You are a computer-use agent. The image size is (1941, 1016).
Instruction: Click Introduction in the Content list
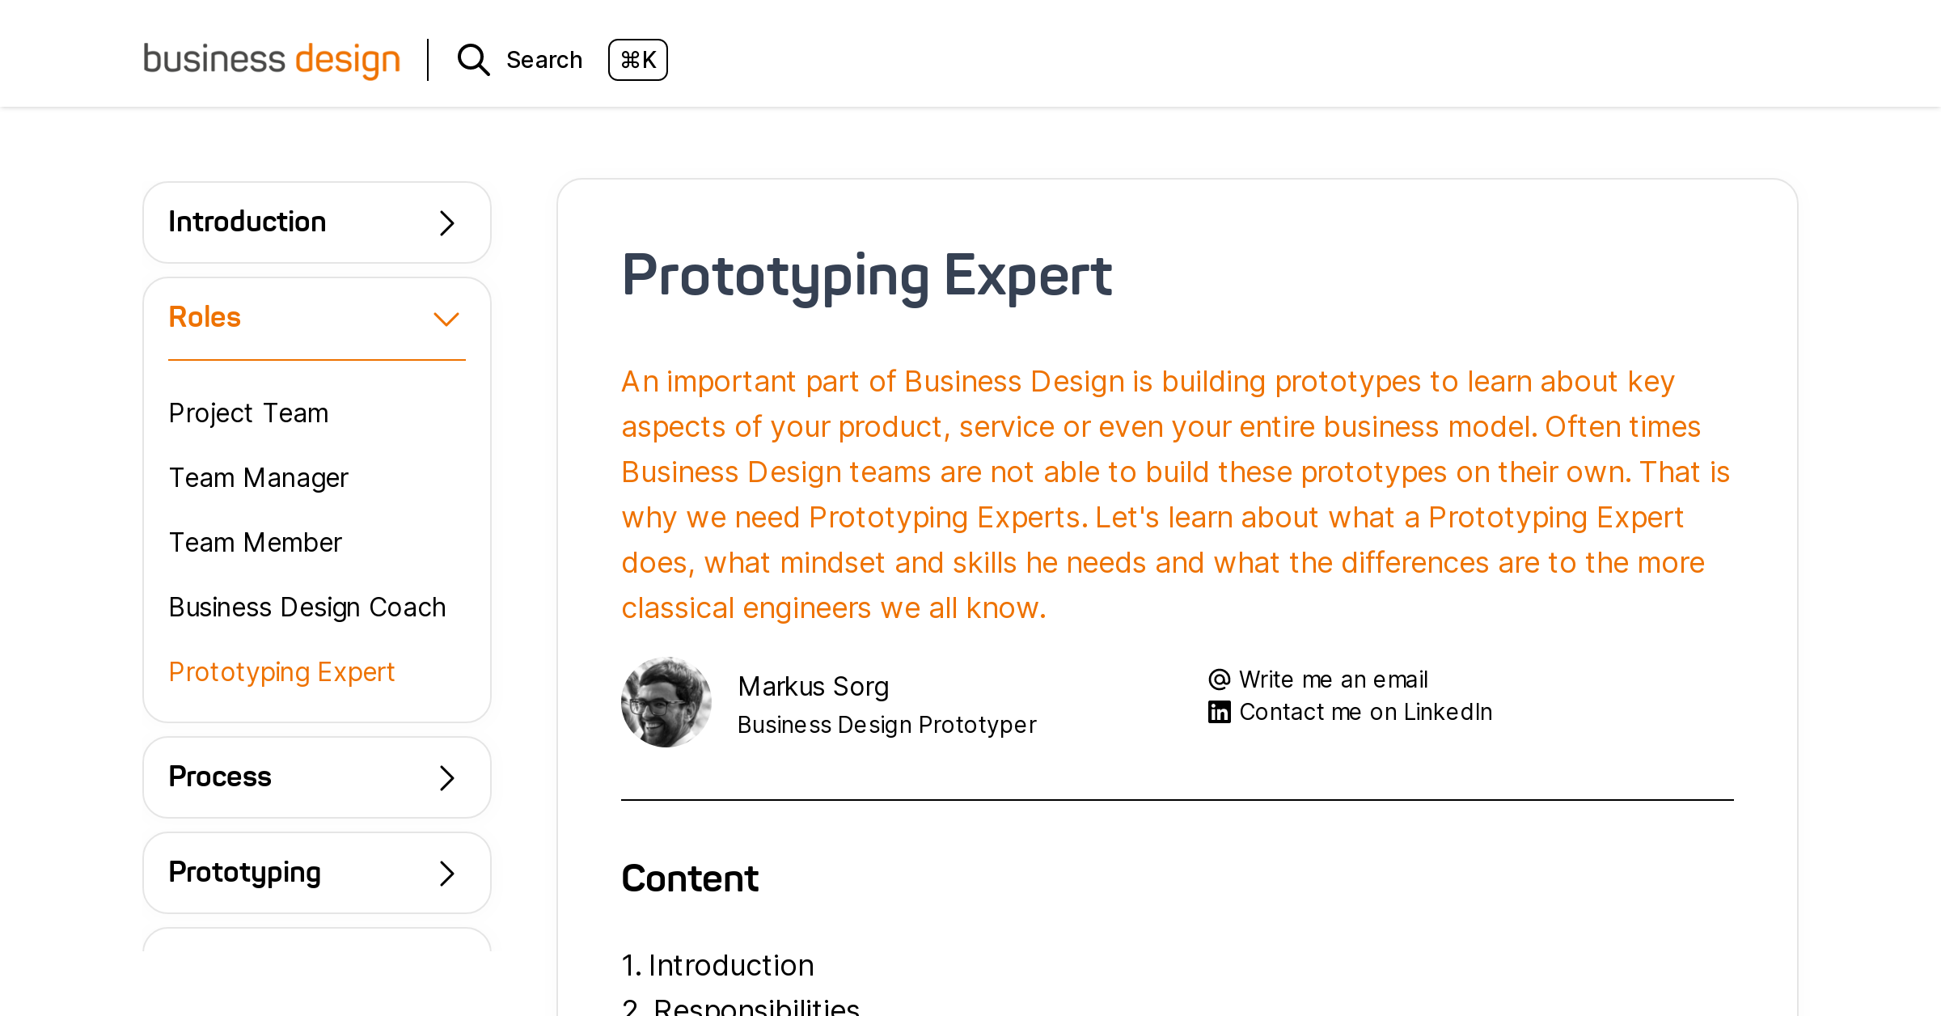pyautogui.click(x=730, y=964)
